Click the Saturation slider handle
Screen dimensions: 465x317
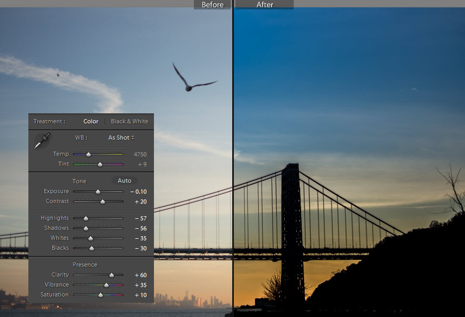click(101, 295)
